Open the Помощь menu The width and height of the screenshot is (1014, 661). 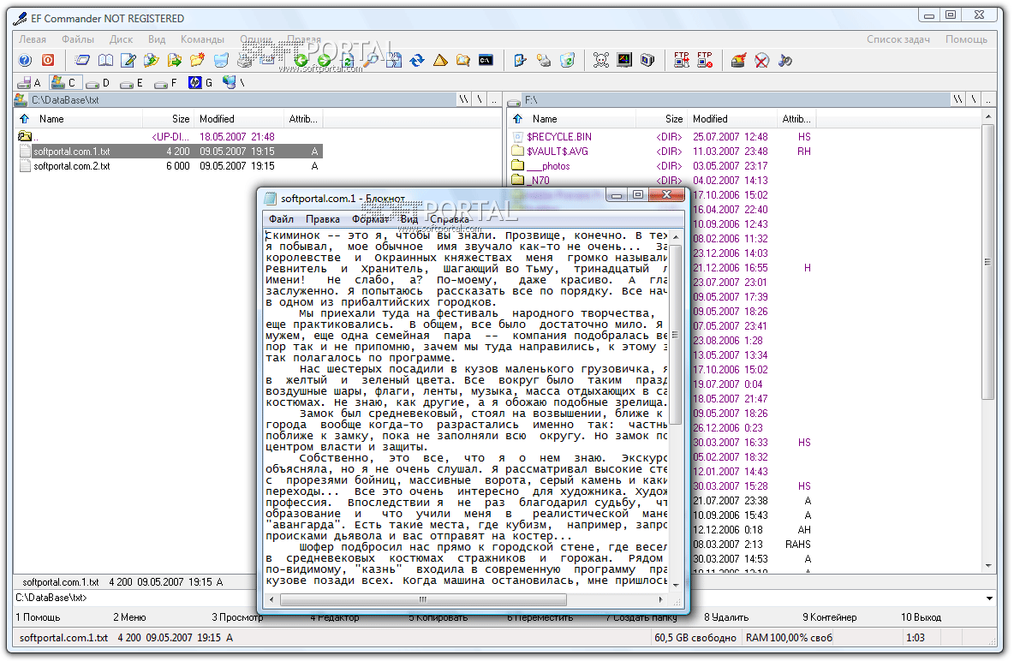[966, 39]
